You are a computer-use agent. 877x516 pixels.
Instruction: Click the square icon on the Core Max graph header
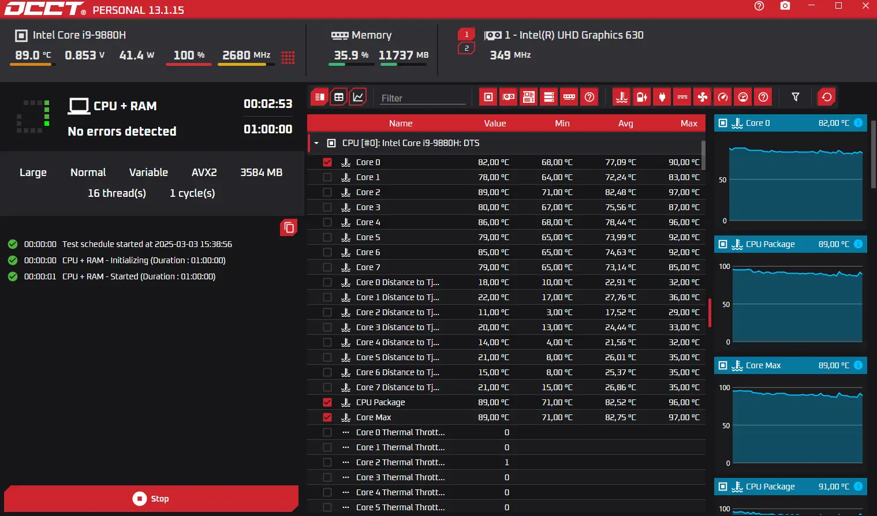[723, 365]
